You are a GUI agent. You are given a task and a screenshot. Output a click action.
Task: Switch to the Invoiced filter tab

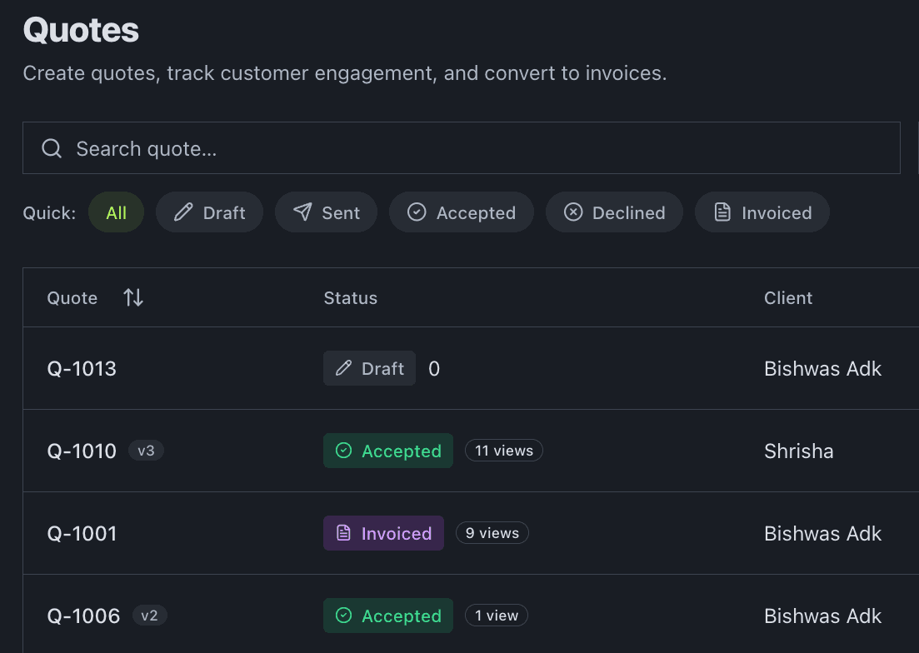[x=762, y=212]
